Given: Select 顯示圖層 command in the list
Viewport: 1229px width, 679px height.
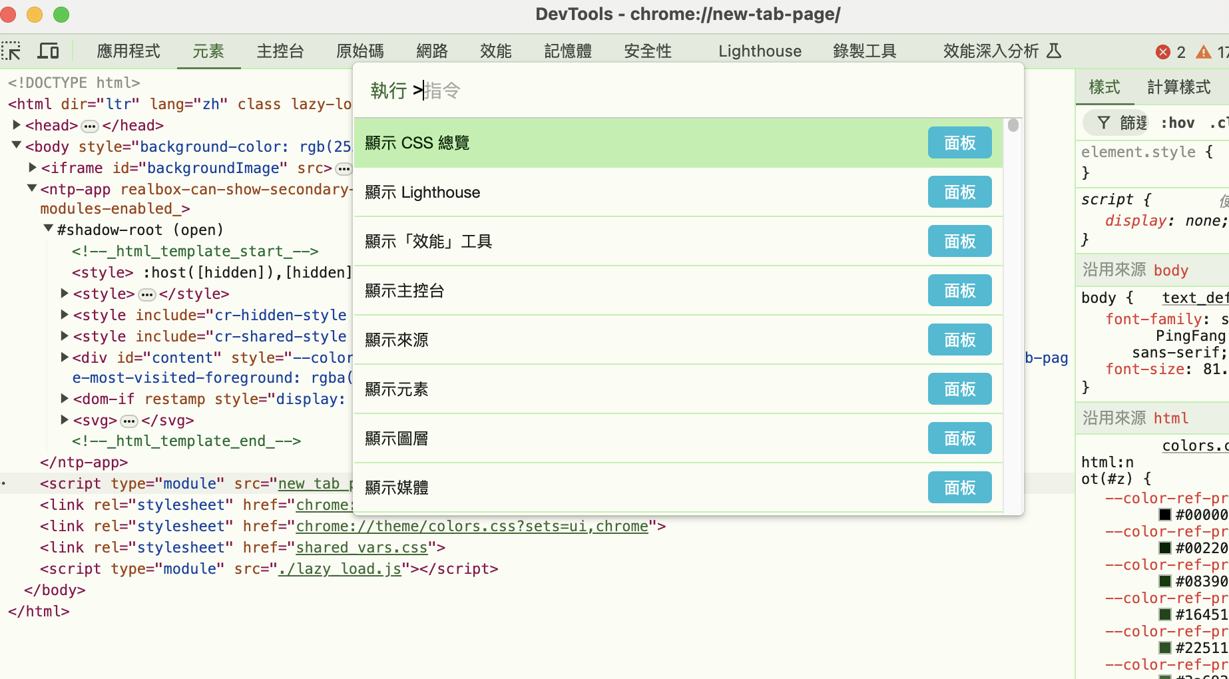Looking at the screenshot, I should [678, 439].
